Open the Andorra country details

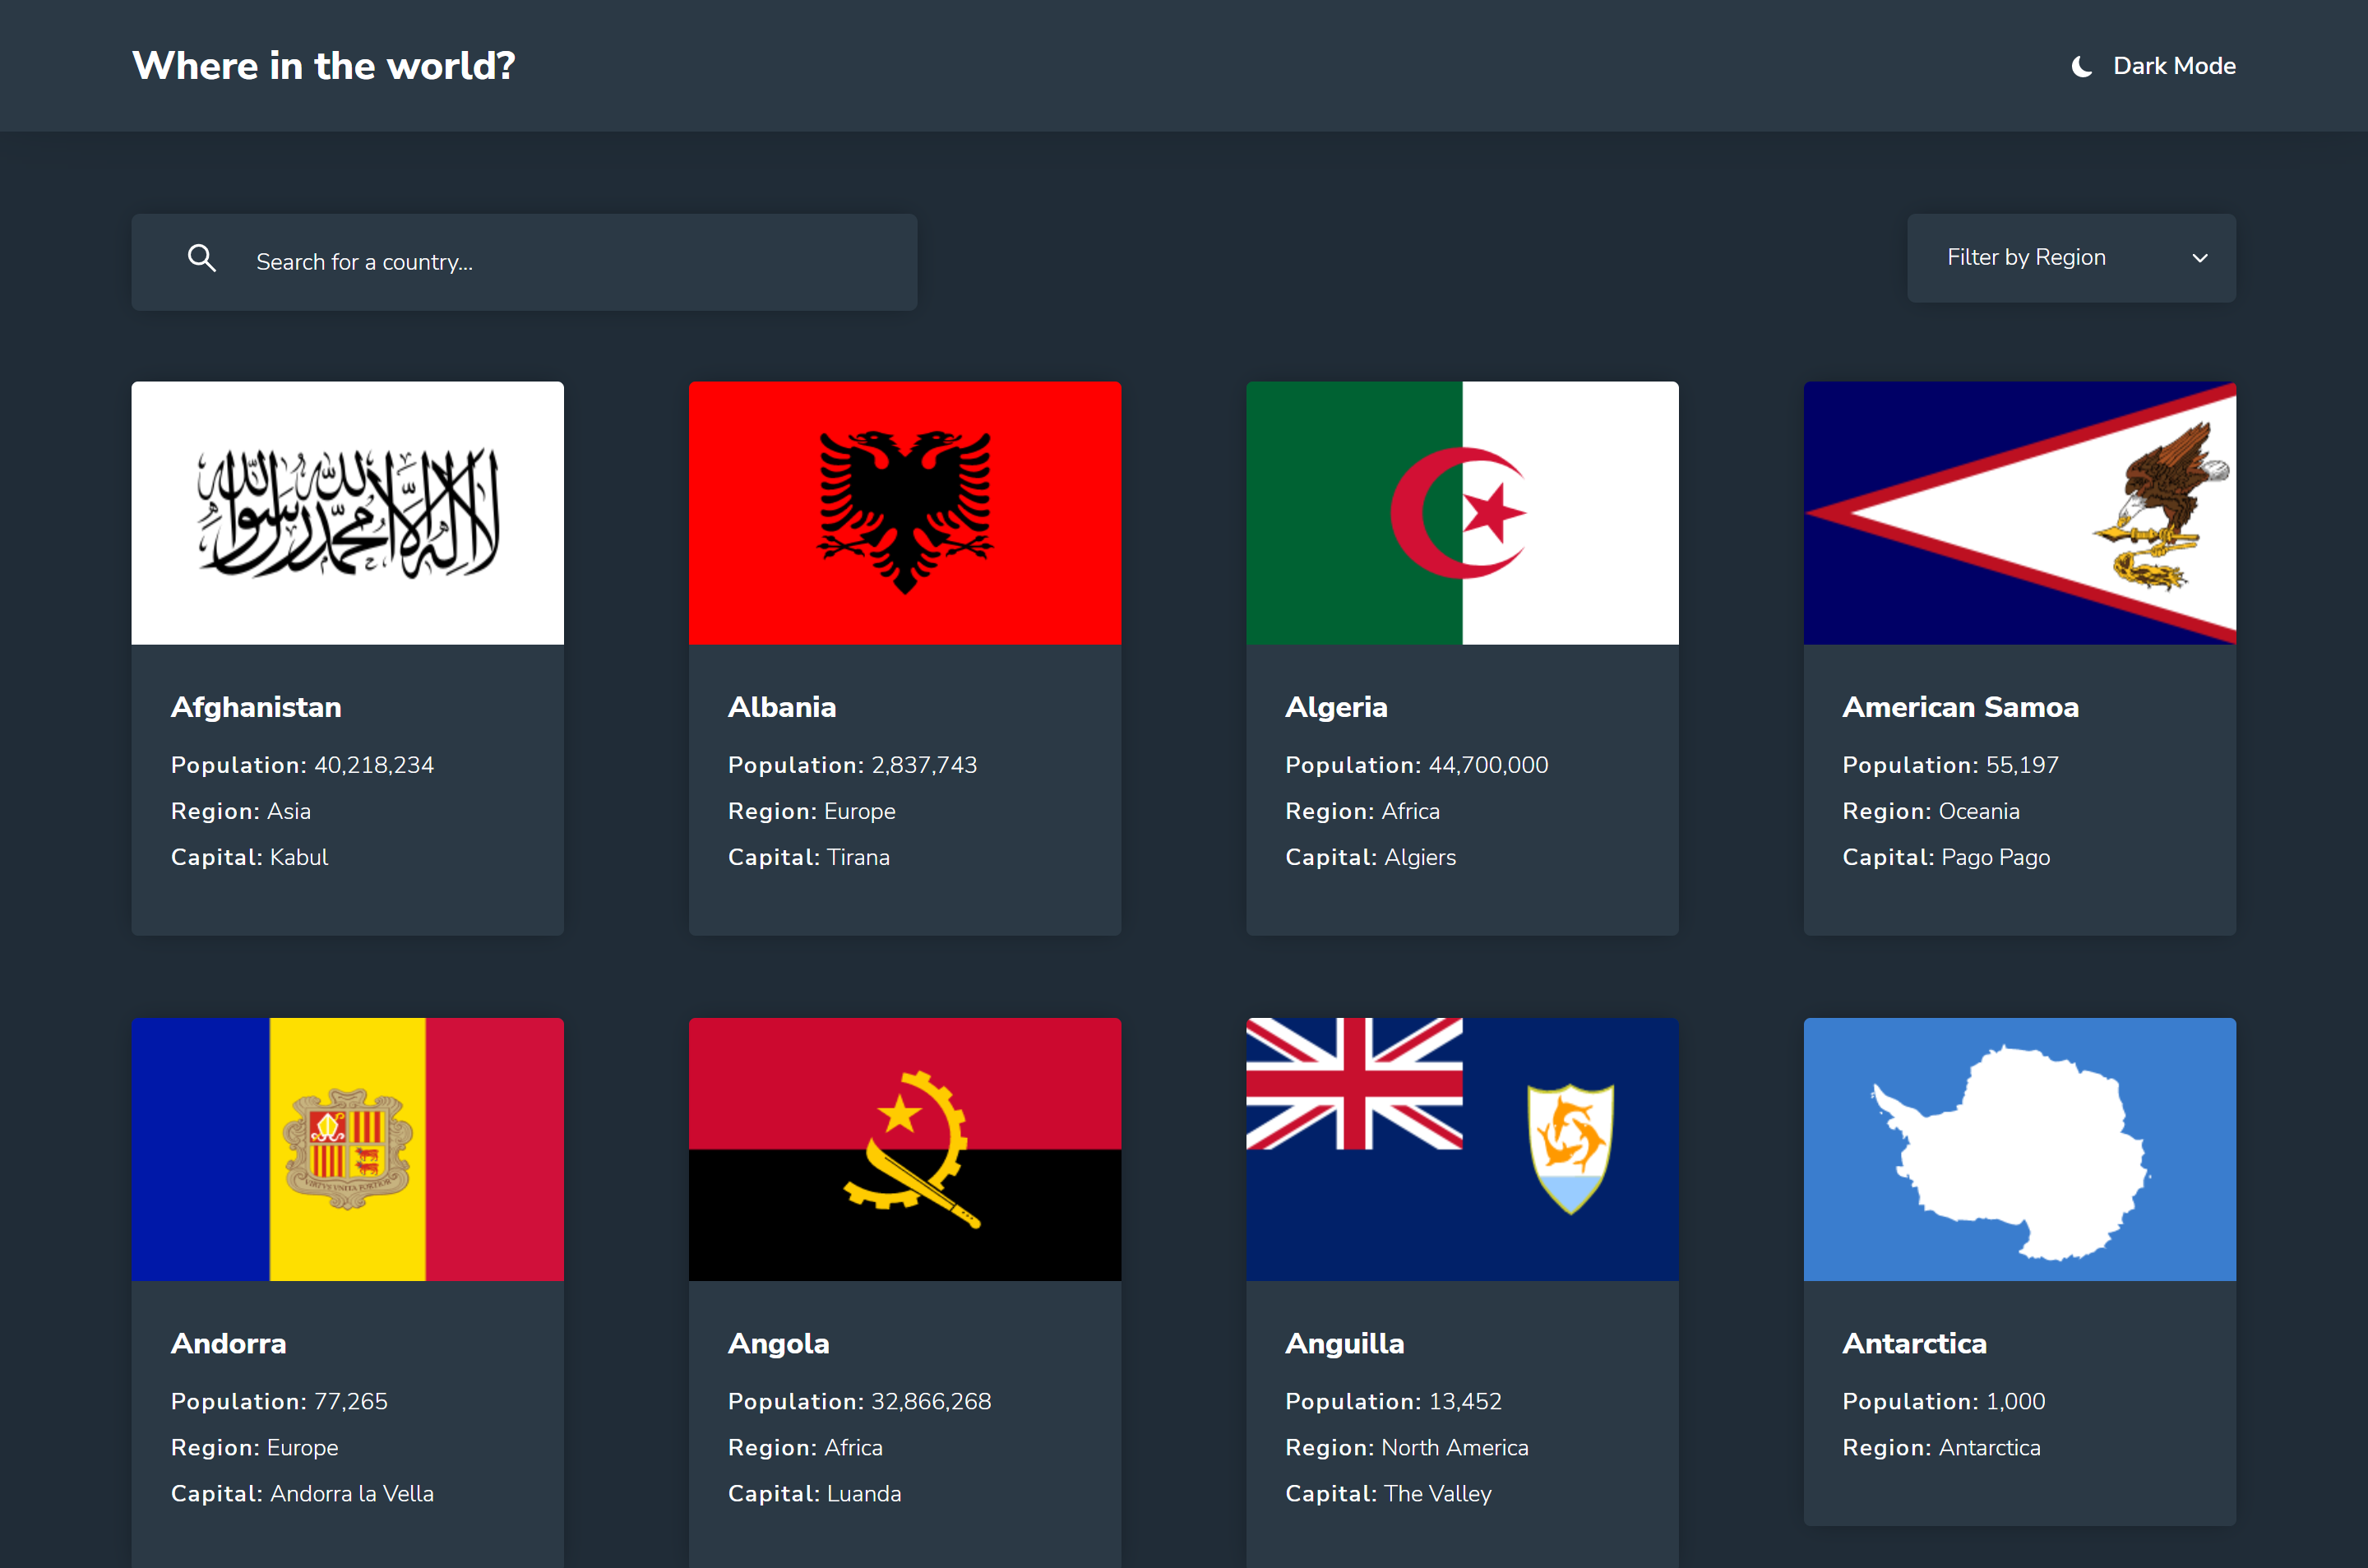347,1290
